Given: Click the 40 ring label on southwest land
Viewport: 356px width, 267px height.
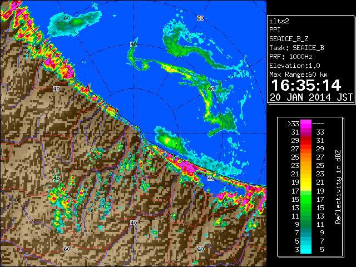Looking at the screenshot, I should [56, 178].
